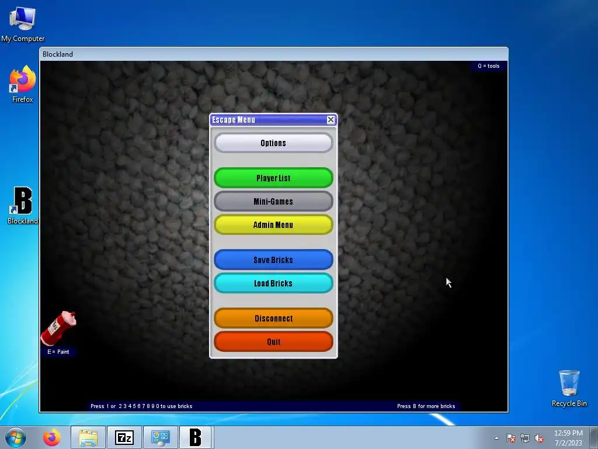Viewport: 598px width, 449px height.
Task: Open the Player List
Action: coord(273,178)
